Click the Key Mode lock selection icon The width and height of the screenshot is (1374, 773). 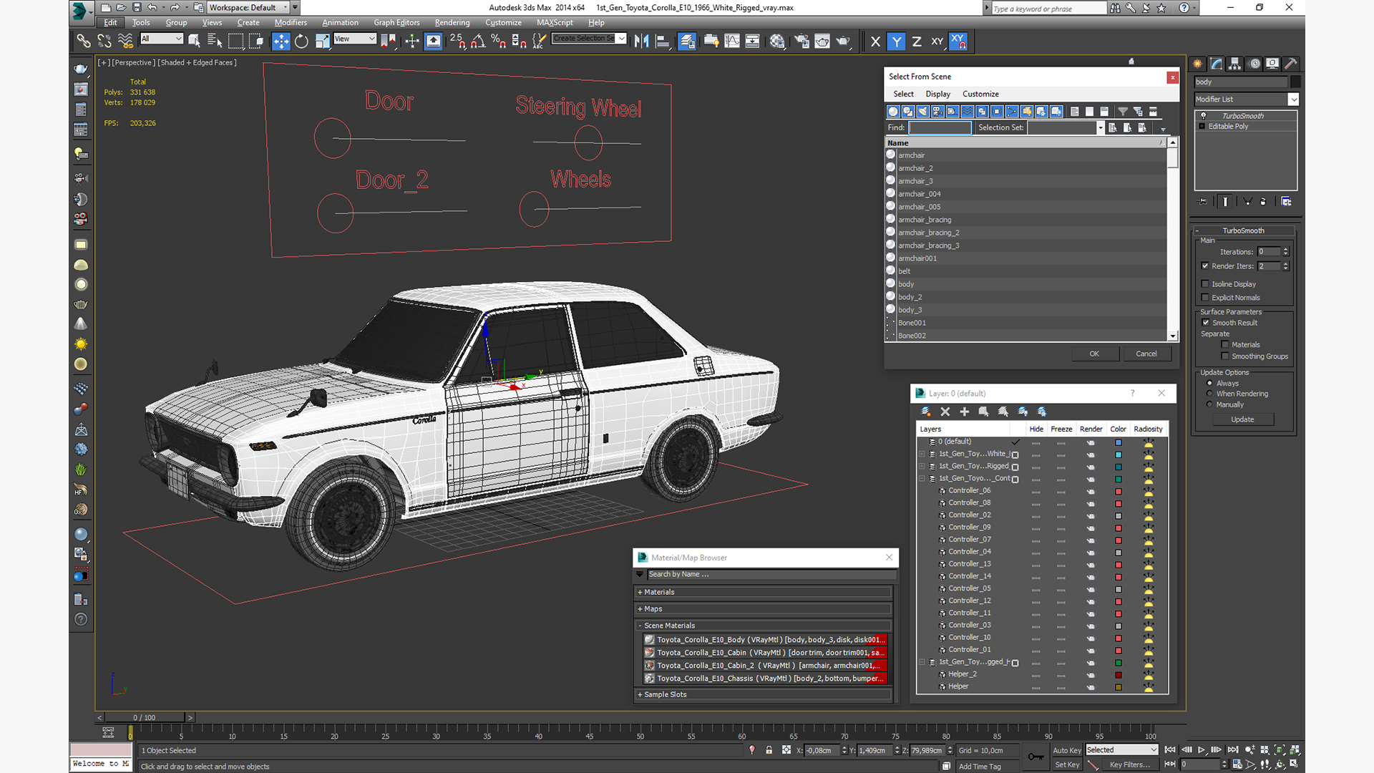769,750
